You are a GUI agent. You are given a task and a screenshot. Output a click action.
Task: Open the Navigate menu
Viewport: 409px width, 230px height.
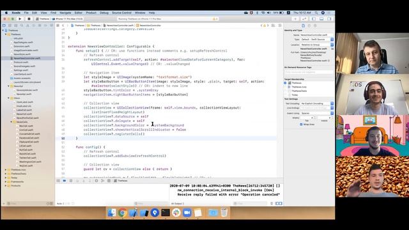click(65, 13)
